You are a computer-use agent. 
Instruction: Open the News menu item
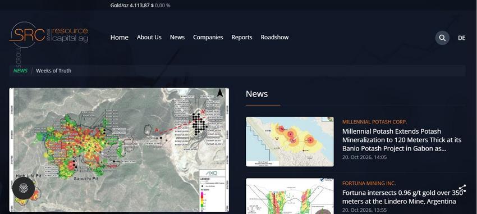coord(177,37)
